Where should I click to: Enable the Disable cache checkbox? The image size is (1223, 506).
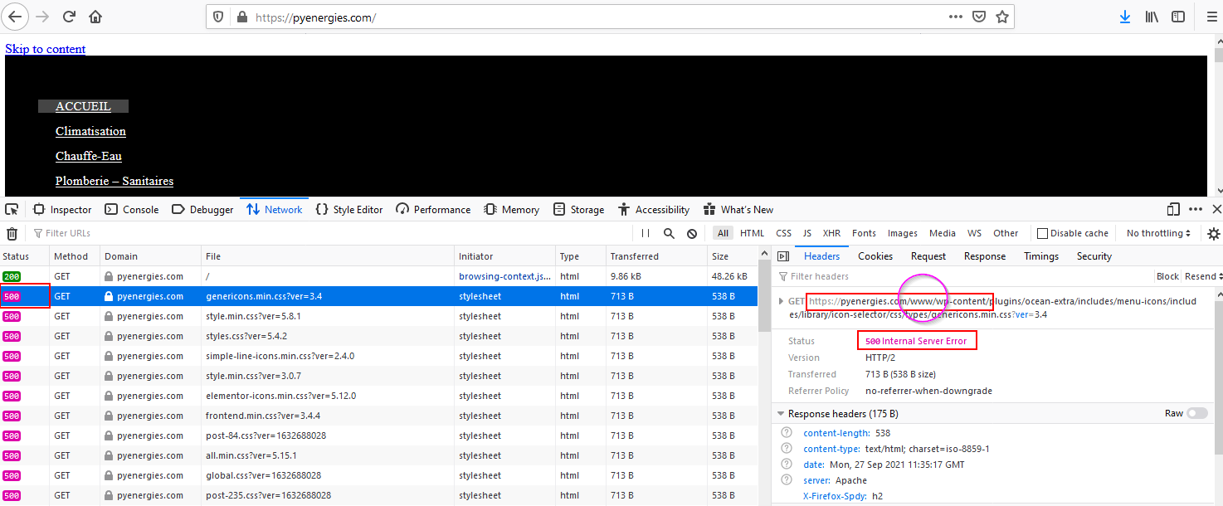tap(1043, 234)
